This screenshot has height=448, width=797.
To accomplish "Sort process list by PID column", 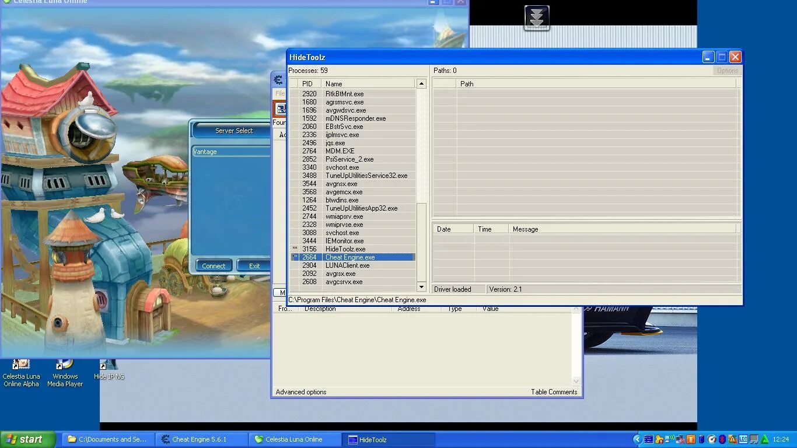I will point(309,84).
